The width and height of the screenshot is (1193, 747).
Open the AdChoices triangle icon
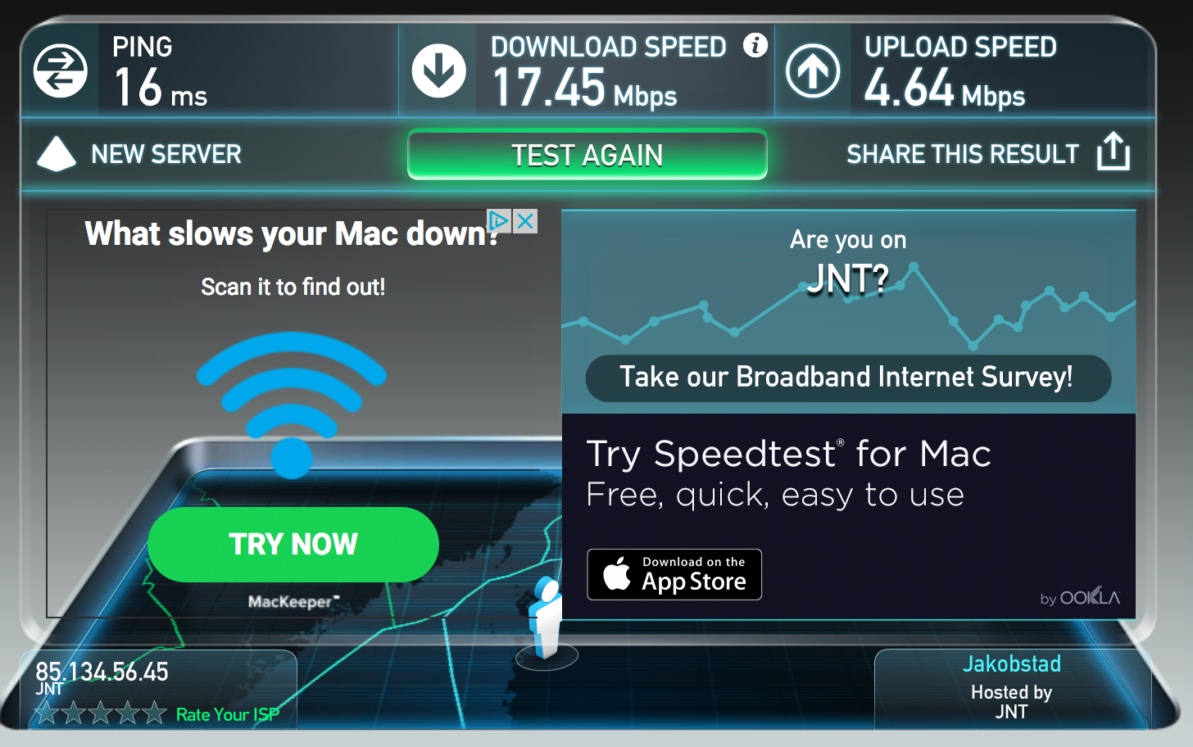coord(499,221)
